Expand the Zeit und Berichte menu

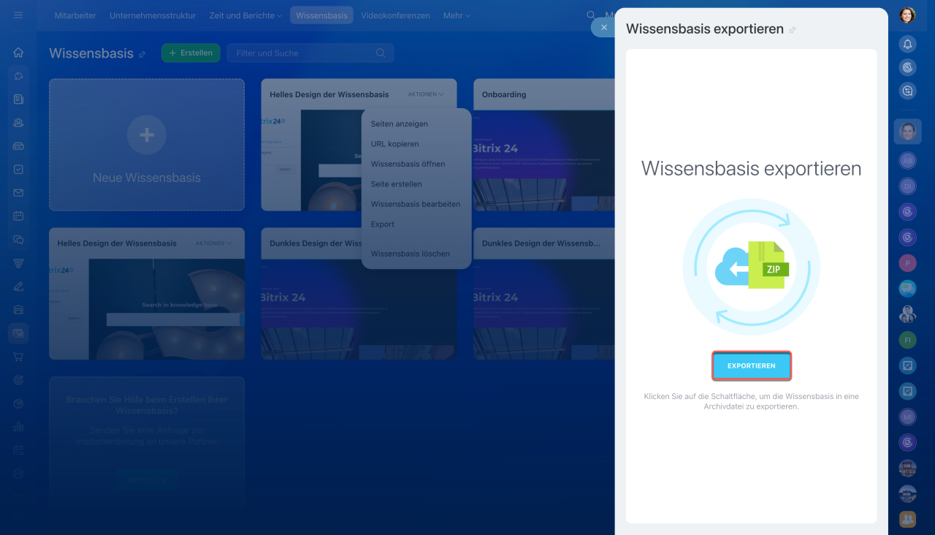(x=245, y=15)
